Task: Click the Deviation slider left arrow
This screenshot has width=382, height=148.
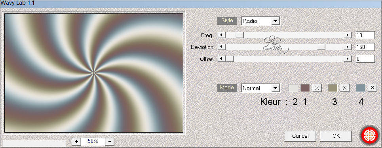Action: point(221,47)
